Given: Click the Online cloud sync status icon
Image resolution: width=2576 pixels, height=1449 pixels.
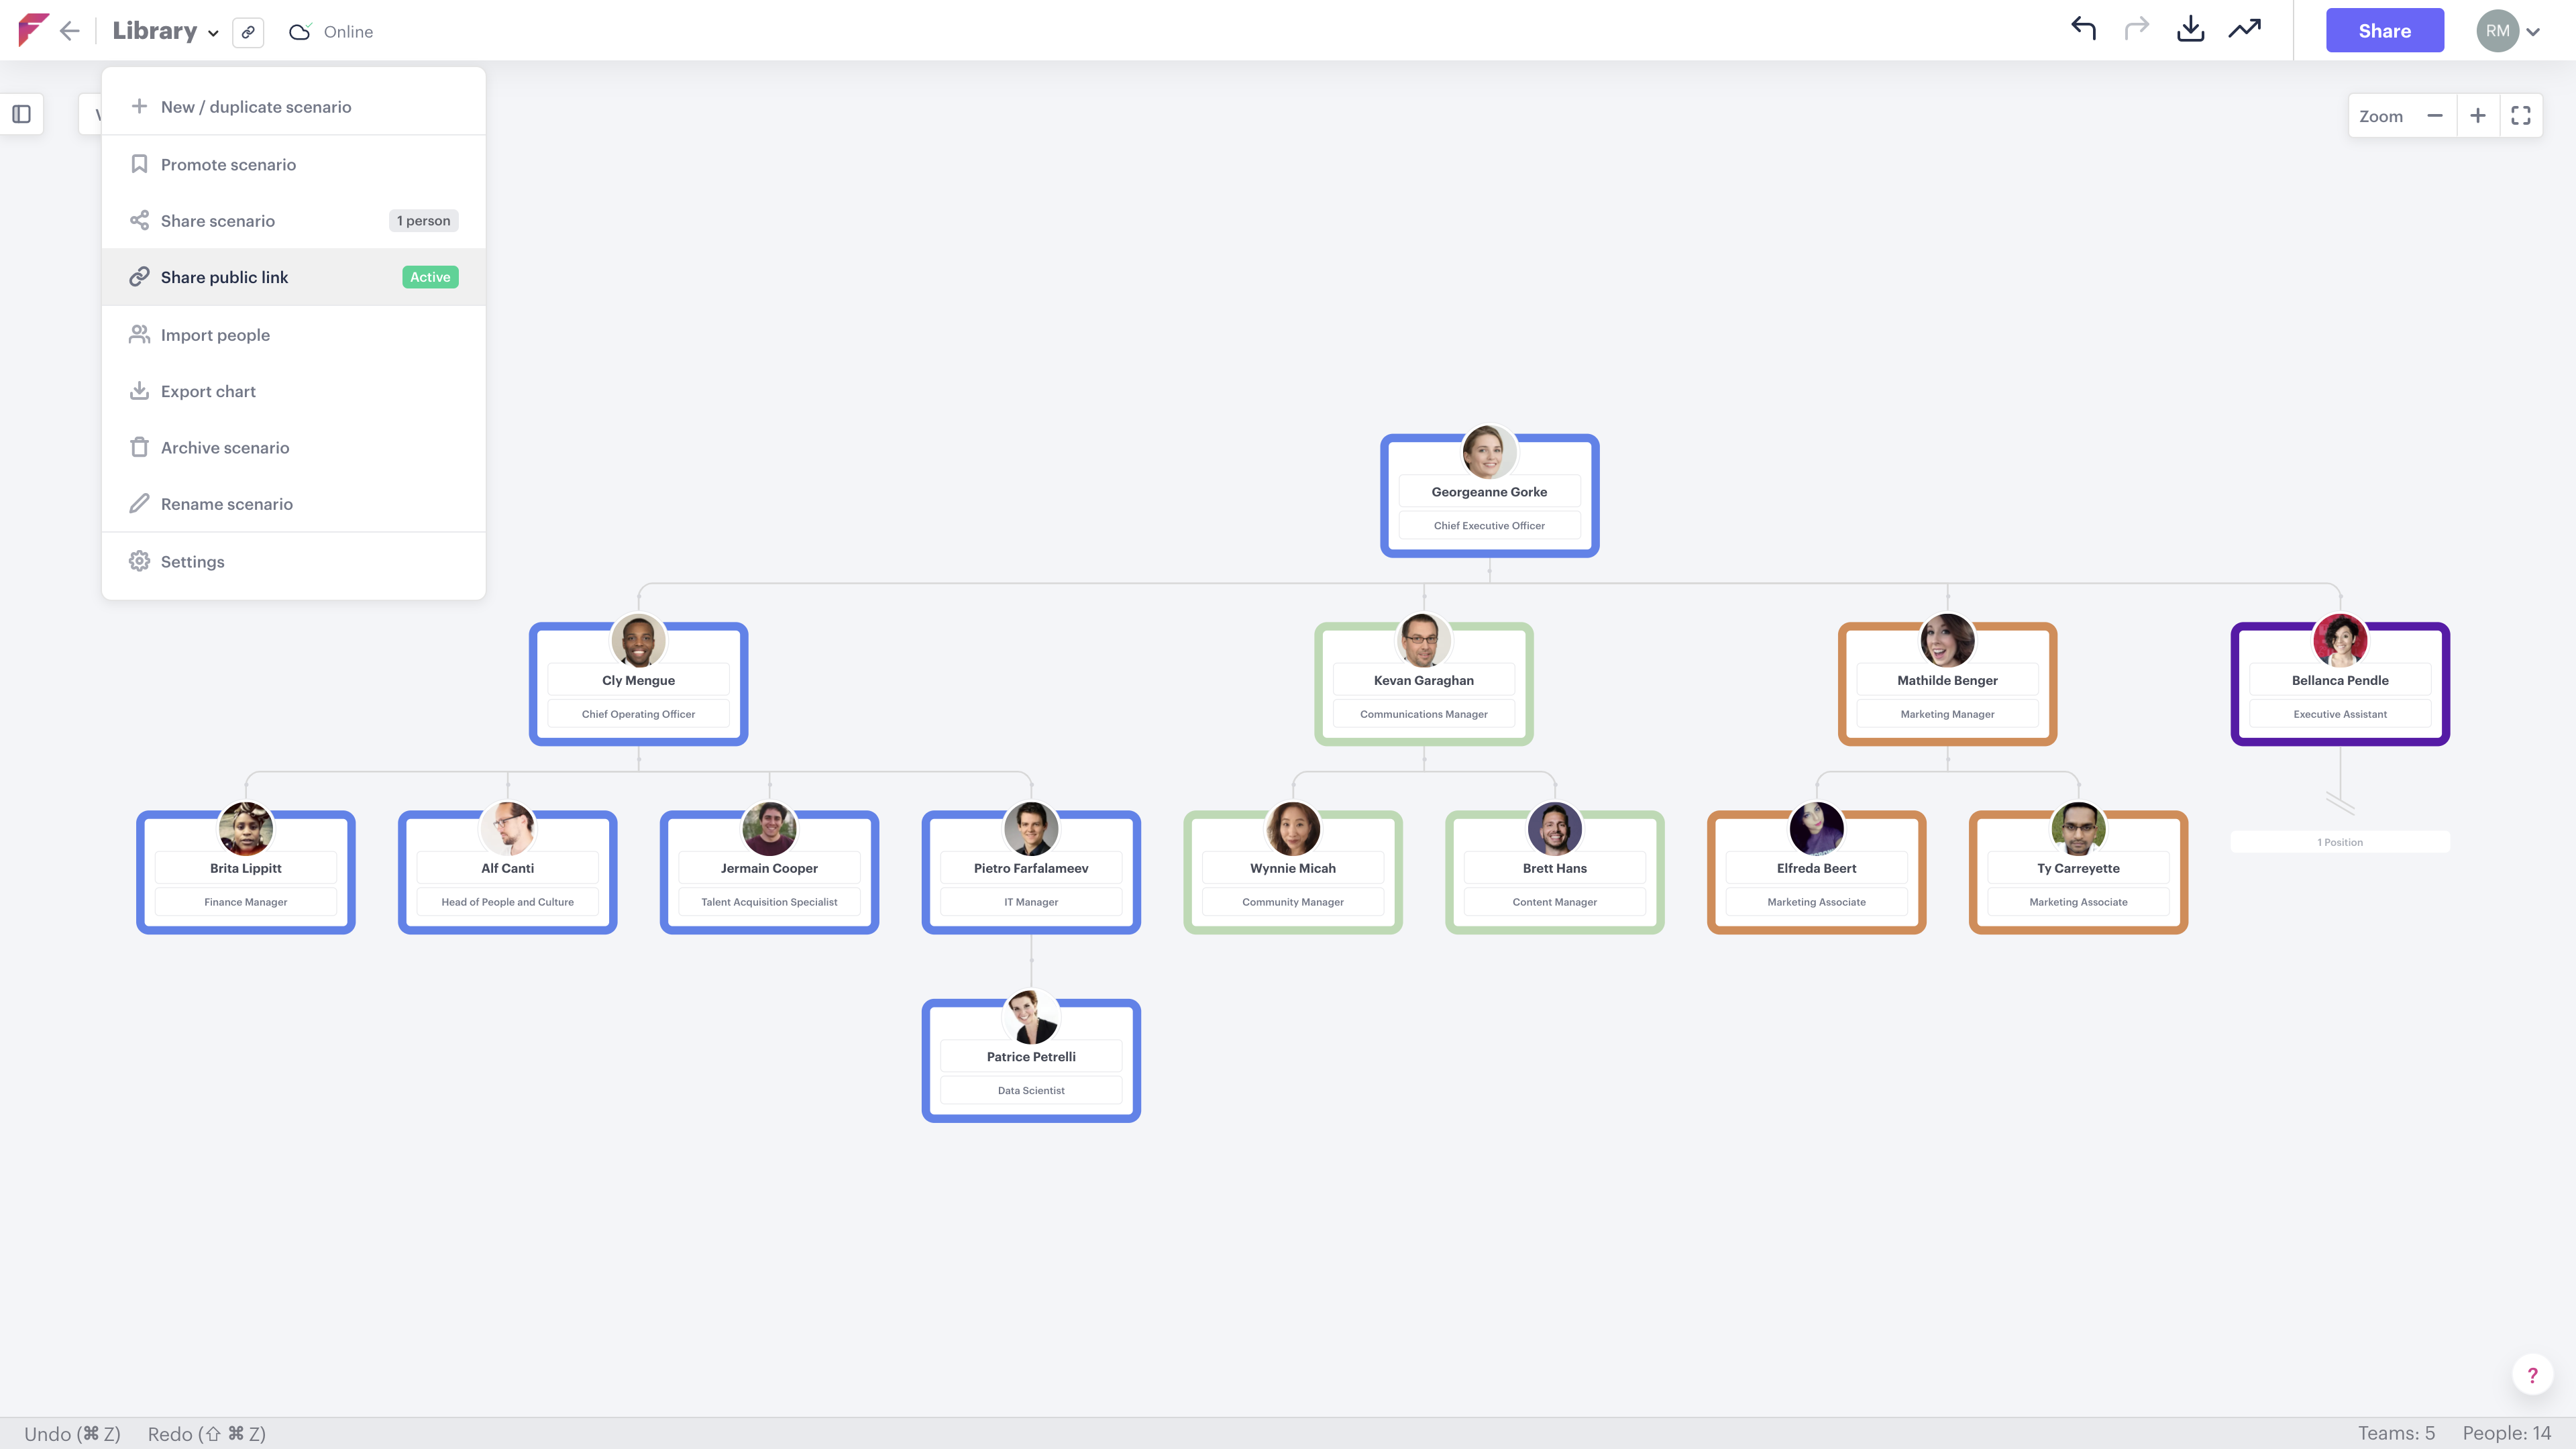Looking at the screenshot, I should 300,31.
